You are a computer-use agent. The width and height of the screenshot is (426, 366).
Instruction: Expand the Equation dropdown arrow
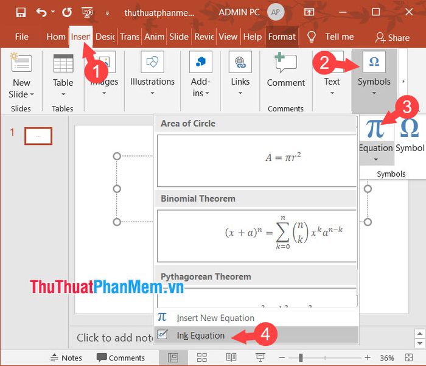(376, 160)
